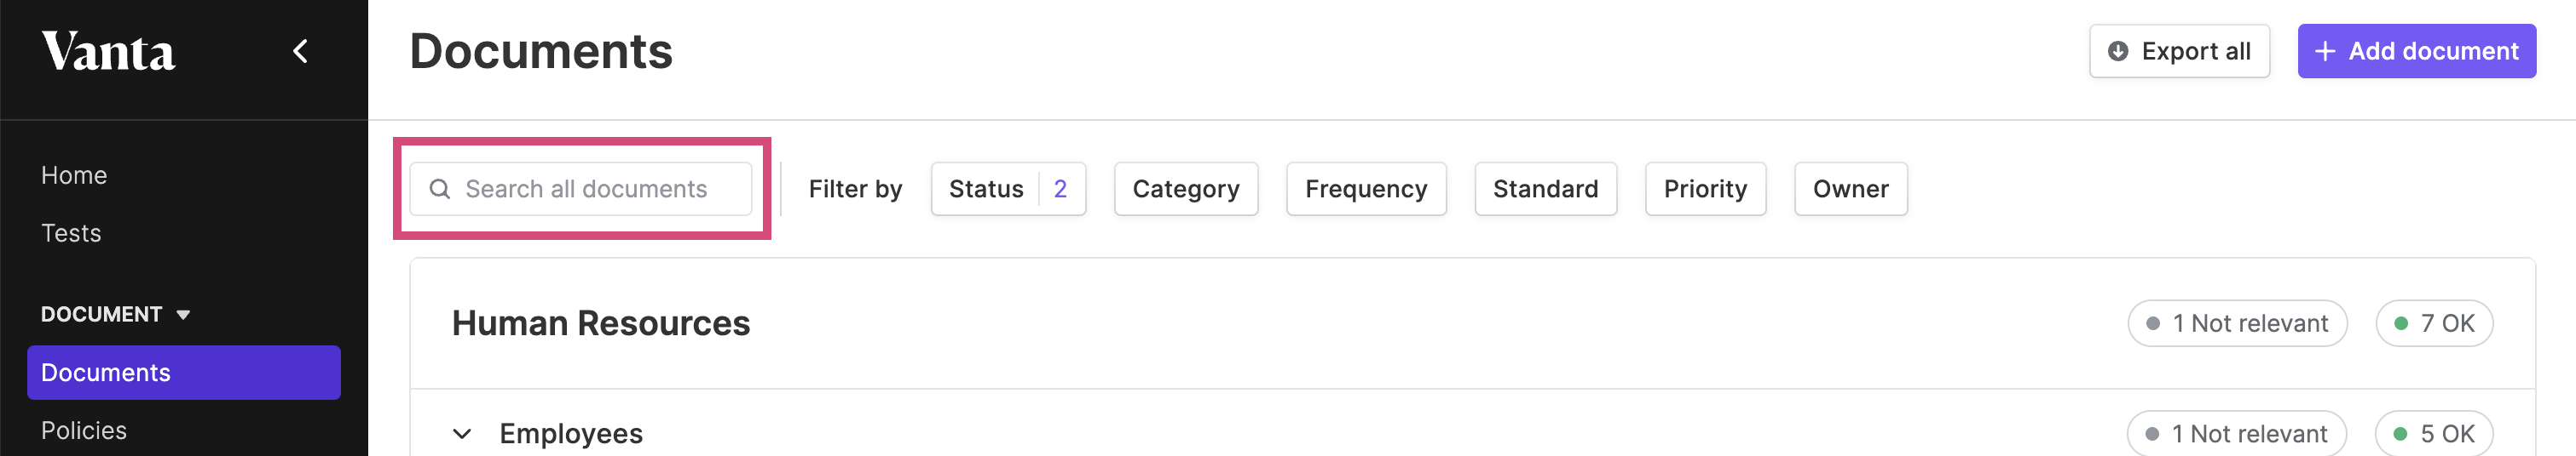The image size is (2576, 456).
Task: Click the gray dot in Human Resources Not relevant badge
Action: [x=2153, y=323]
